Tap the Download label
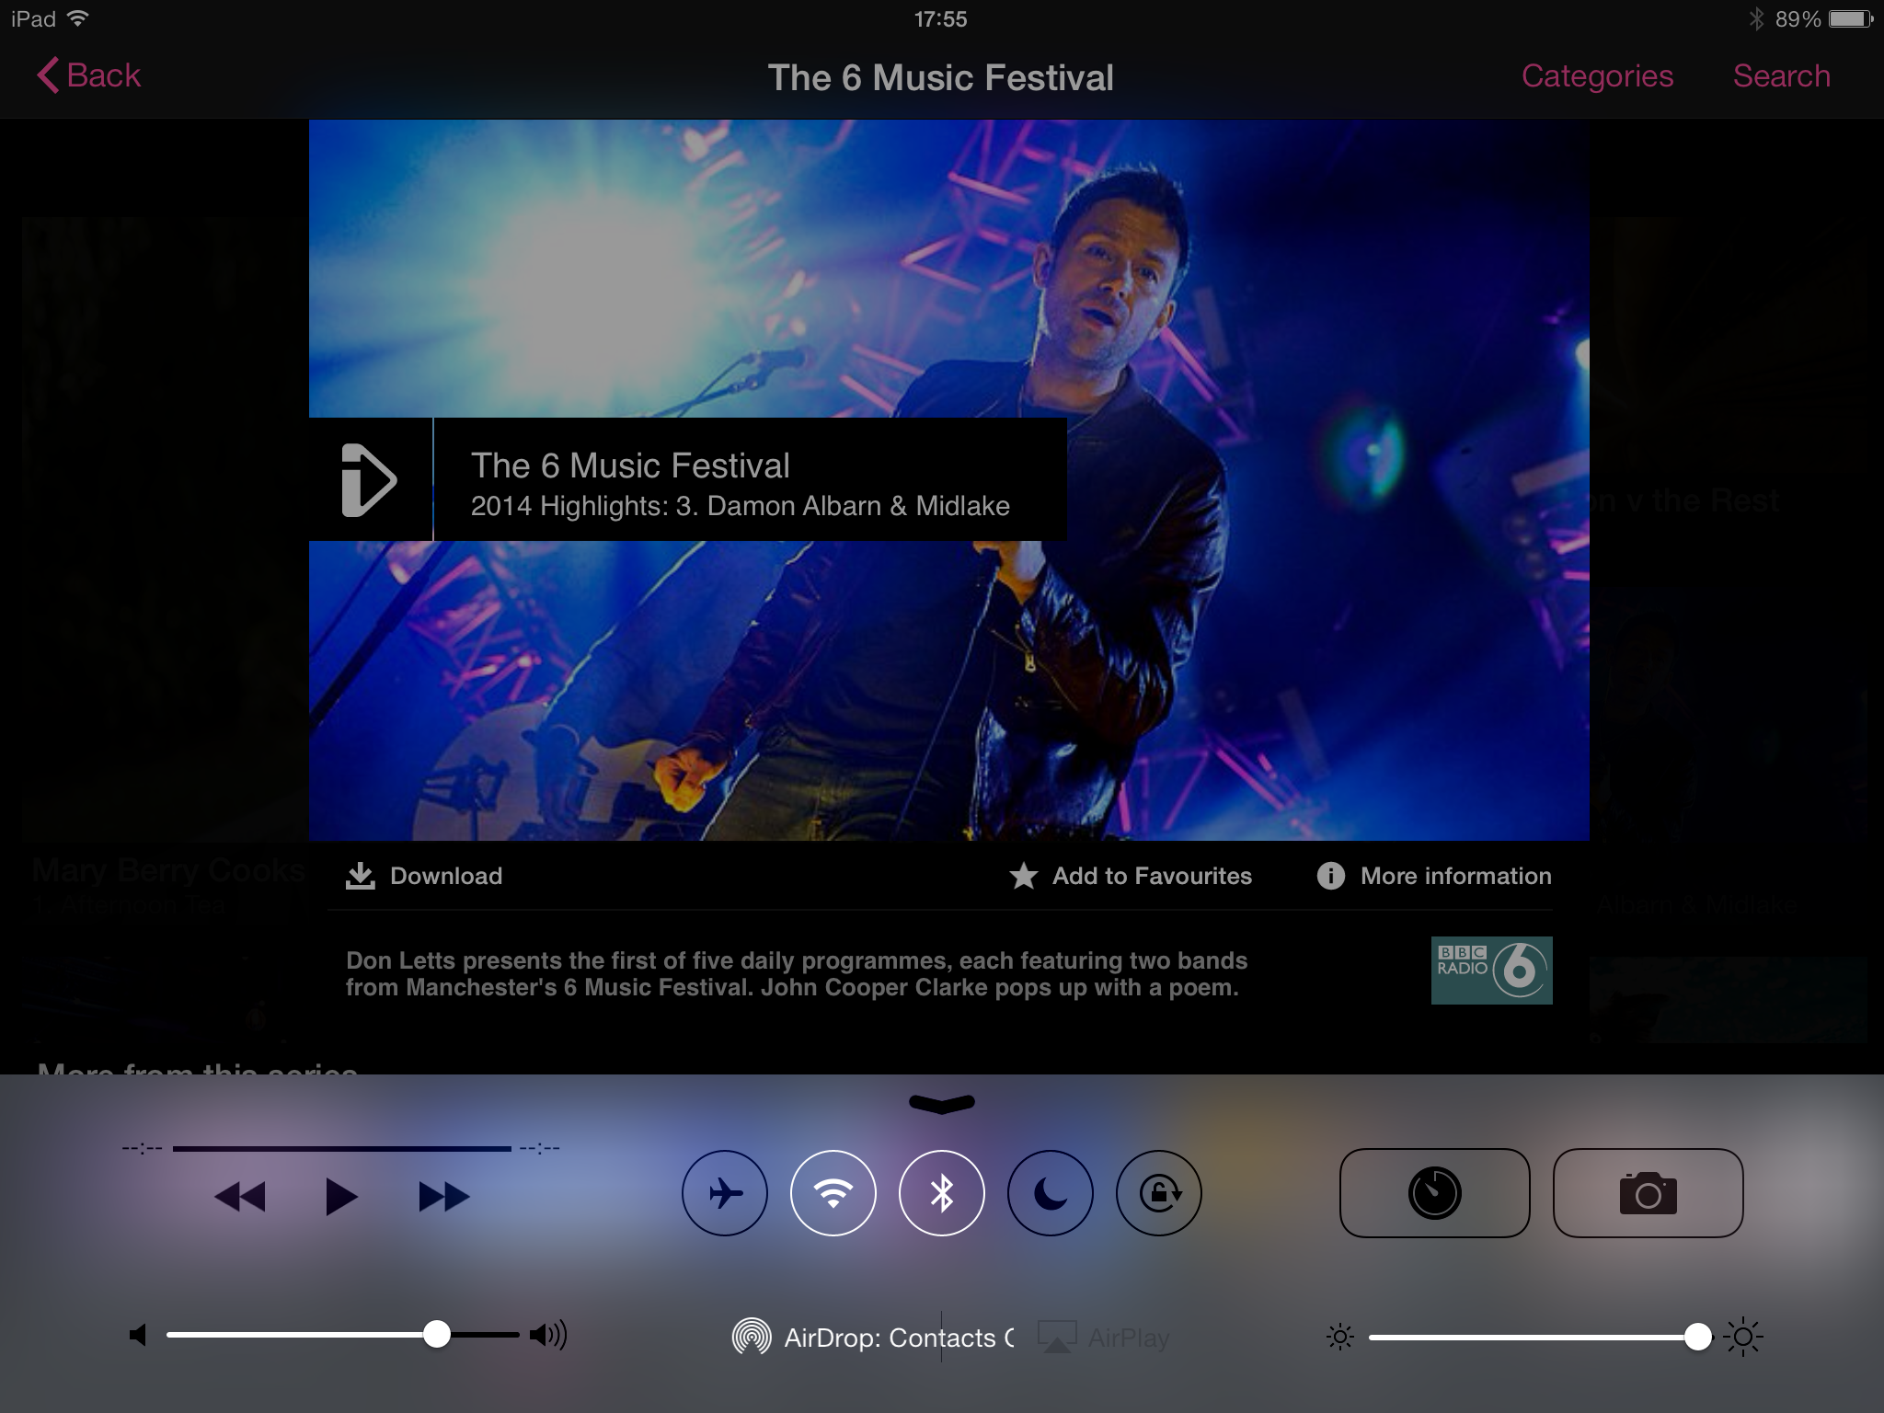 pyautogui.click(x=446, y=876)
